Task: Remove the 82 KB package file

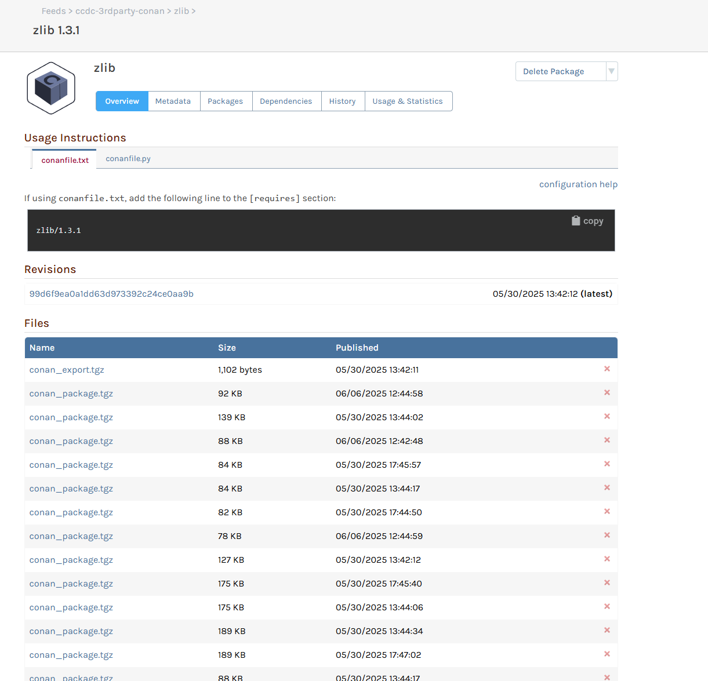Action: (x=607, y=512)
